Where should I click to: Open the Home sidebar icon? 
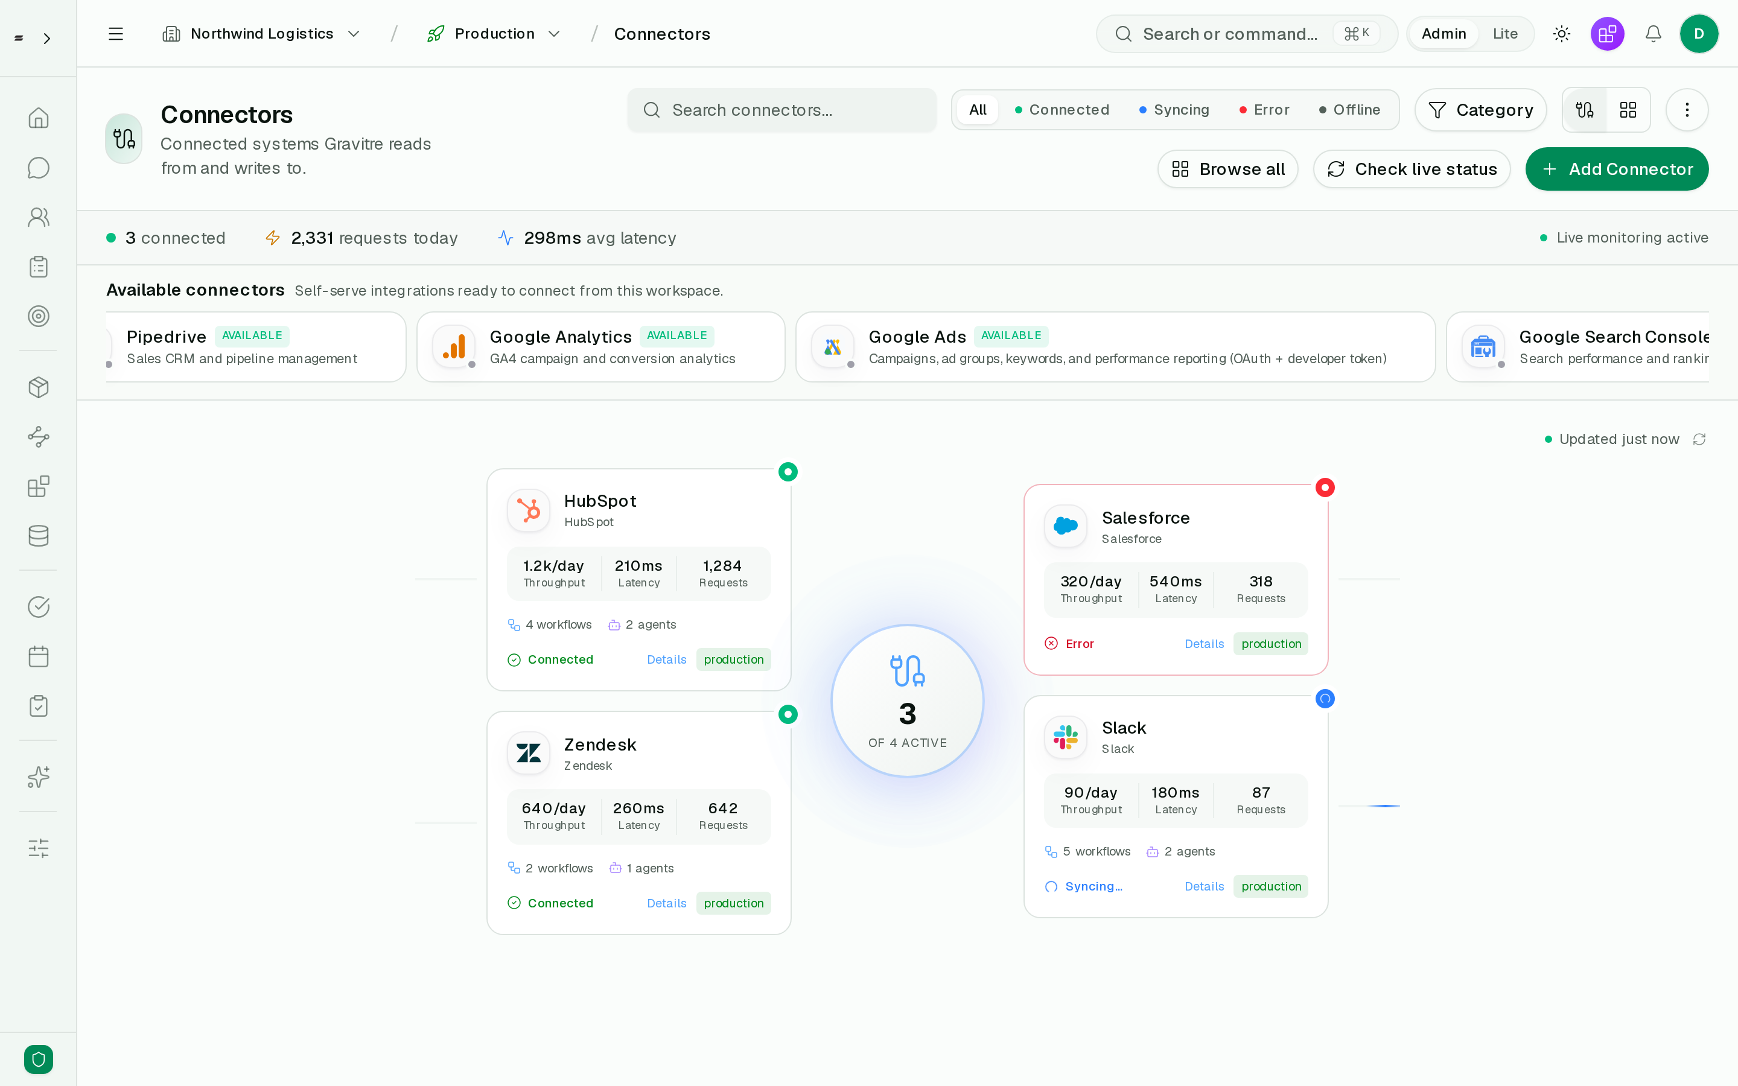pos(39,118)
